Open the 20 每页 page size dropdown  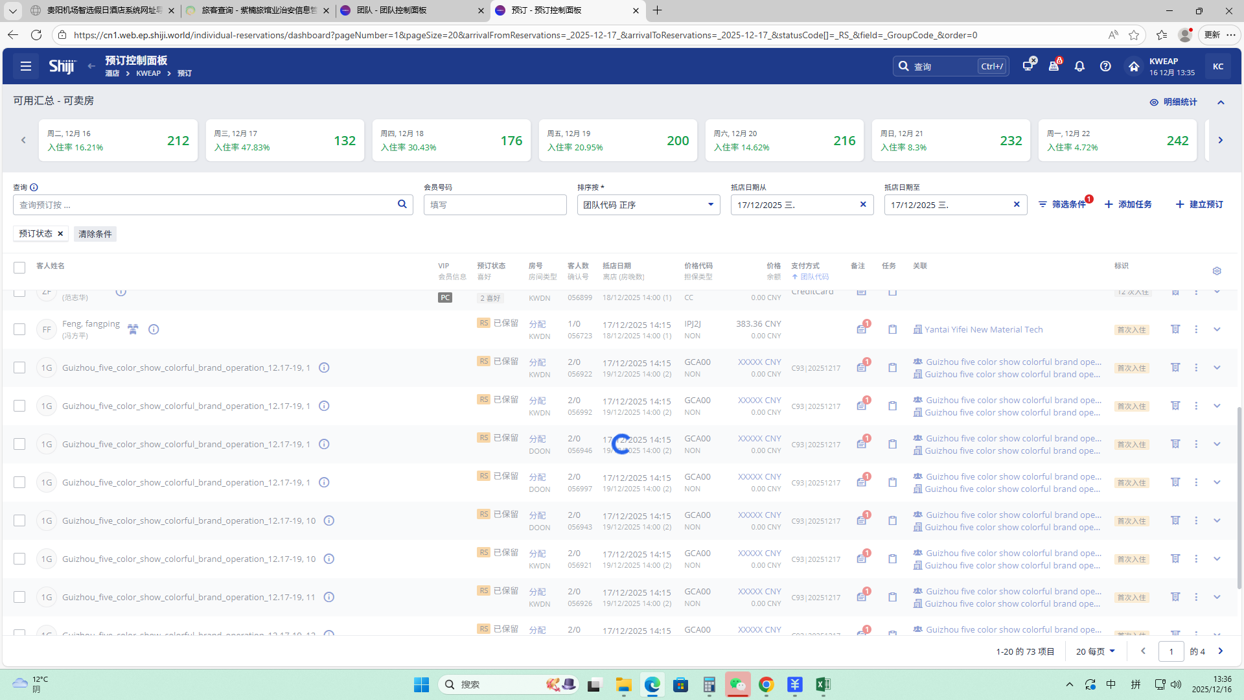(1095, 651)
